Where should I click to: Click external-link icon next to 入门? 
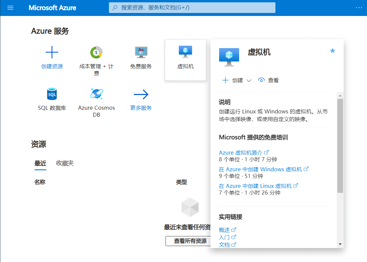(233, 237)
